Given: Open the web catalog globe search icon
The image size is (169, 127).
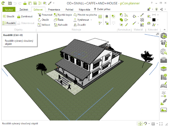Looking at the screenshot, I should [164, 52].
